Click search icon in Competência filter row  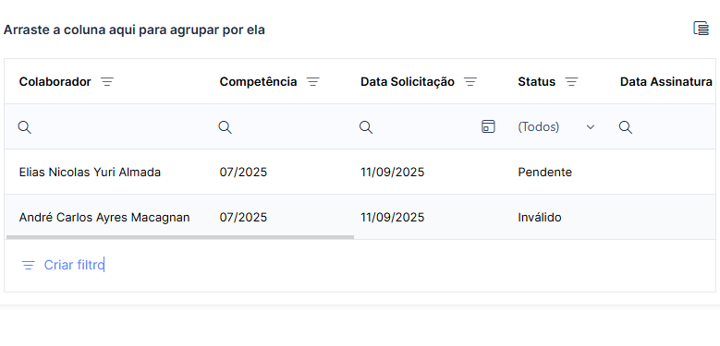click(x=225, y=127)
